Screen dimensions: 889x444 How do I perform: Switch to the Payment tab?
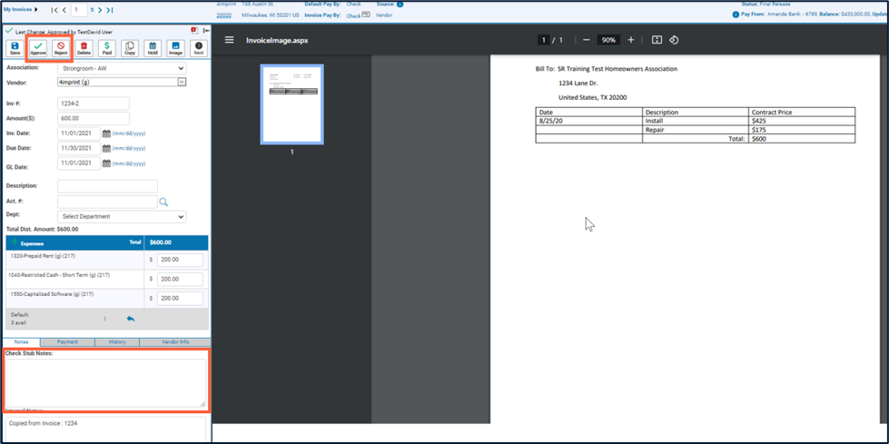tap(67, 342)
